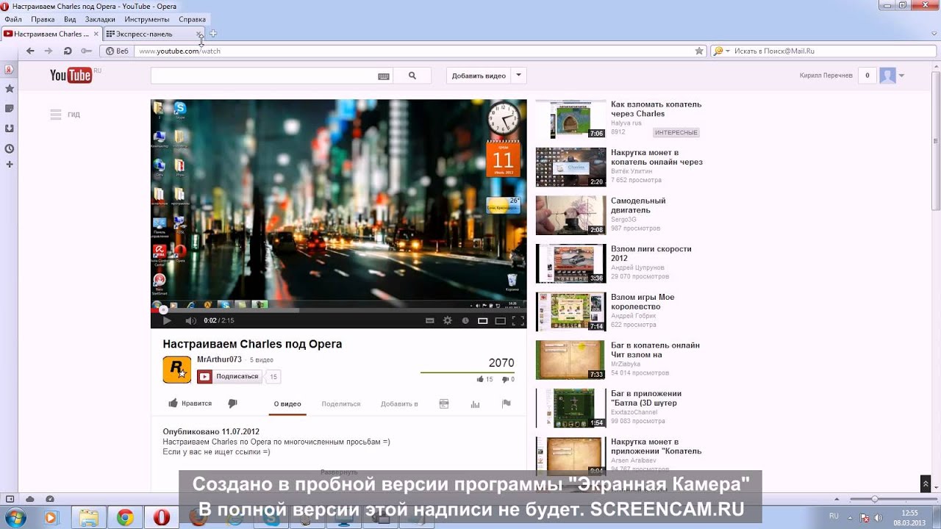The width and height of the screenshot is (941, 529).
Task: Open Opera sidebar notes panel
Action: click(10, 108)
